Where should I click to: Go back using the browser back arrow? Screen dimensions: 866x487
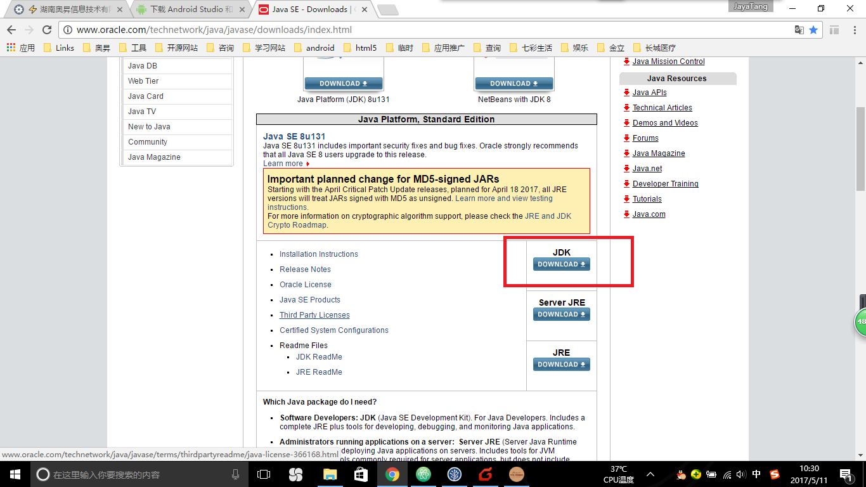tap(11, 30)
